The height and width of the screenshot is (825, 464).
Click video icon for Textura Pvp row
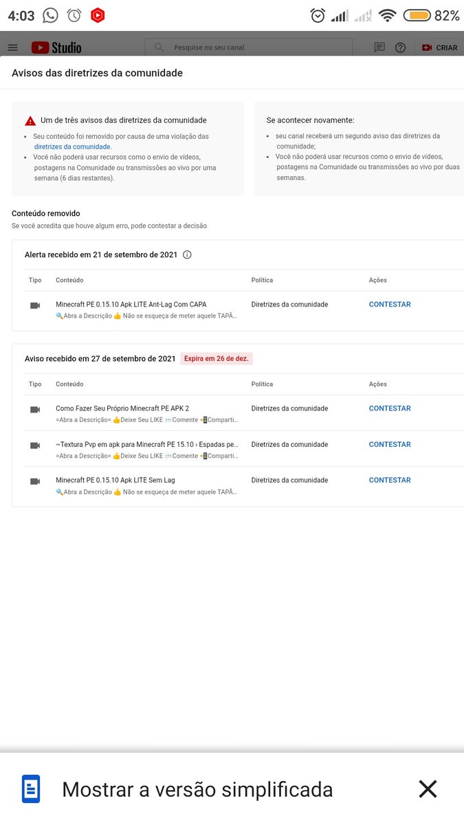click(35, 445)
